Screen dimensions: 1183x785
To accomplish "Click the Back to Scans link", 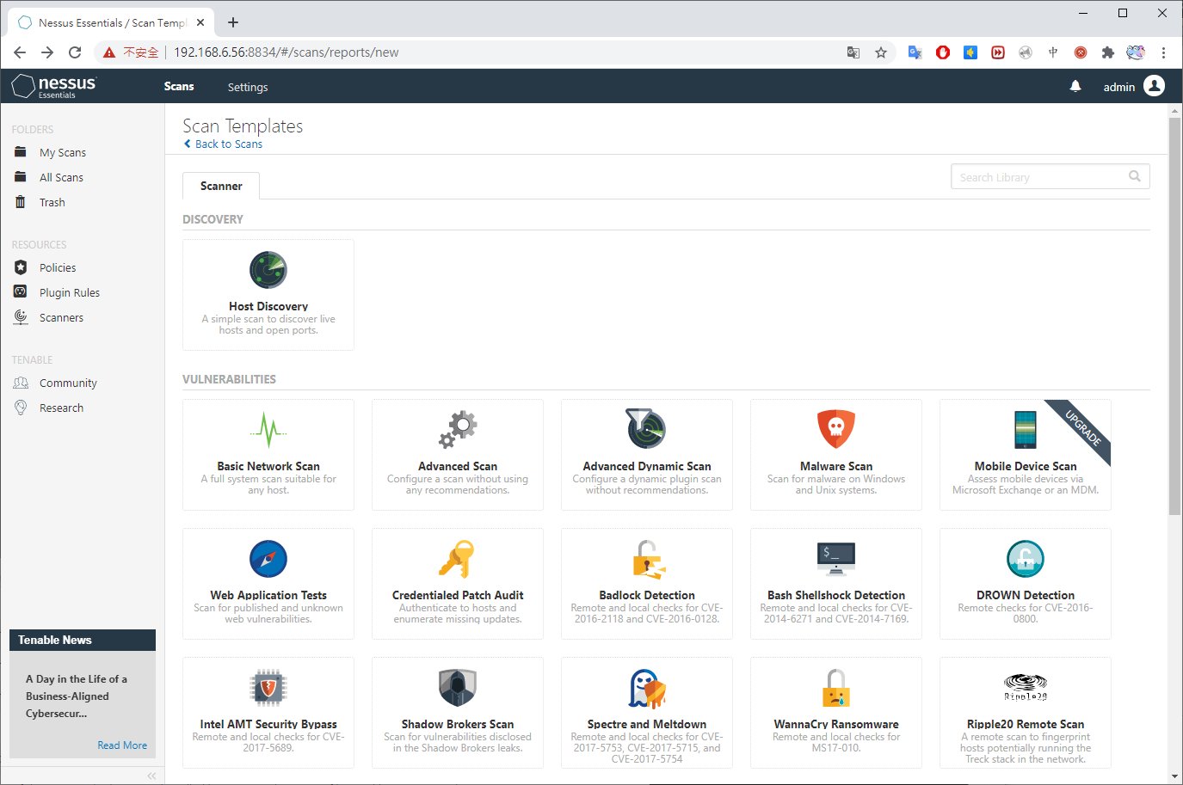I will (x=228, y=144).
